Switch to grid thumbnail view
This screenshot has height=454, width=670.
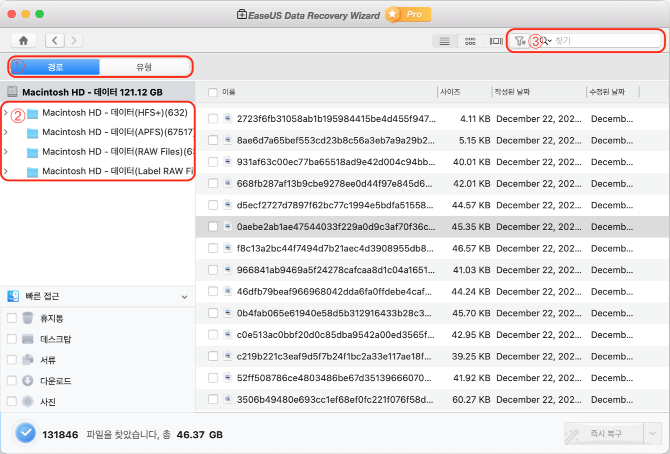470,41
